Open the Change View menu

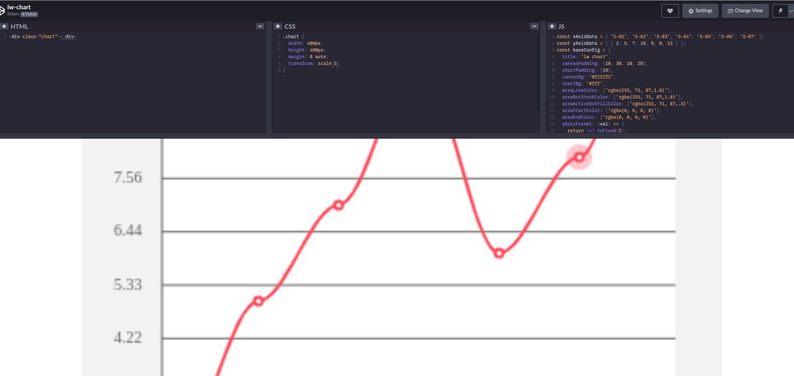pyautogui.click(x=745, y=11)
